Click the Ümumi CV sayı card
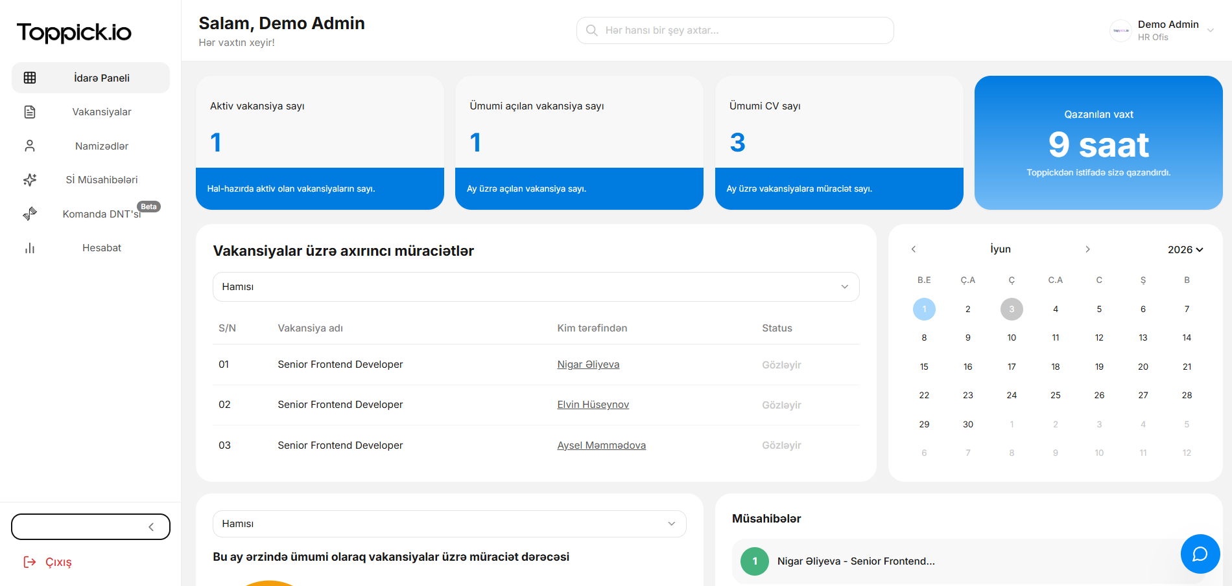Image resolution: width=1232 pixels, height=586 pixels. [839, 142]
